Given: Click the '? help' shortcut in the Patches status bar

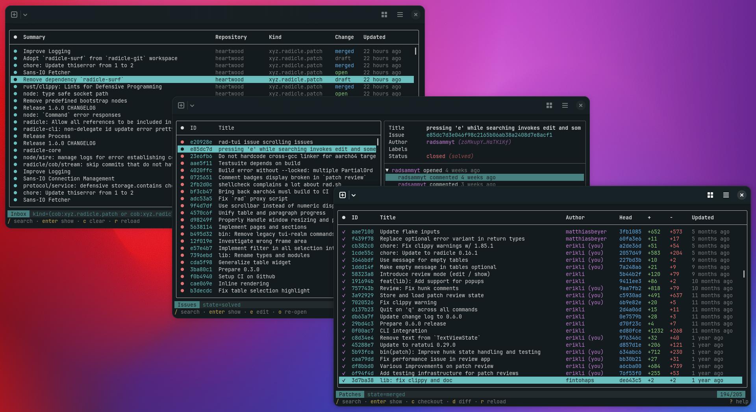Looking at the screenshot, I should pyautogui.click(x=738, y=401).
